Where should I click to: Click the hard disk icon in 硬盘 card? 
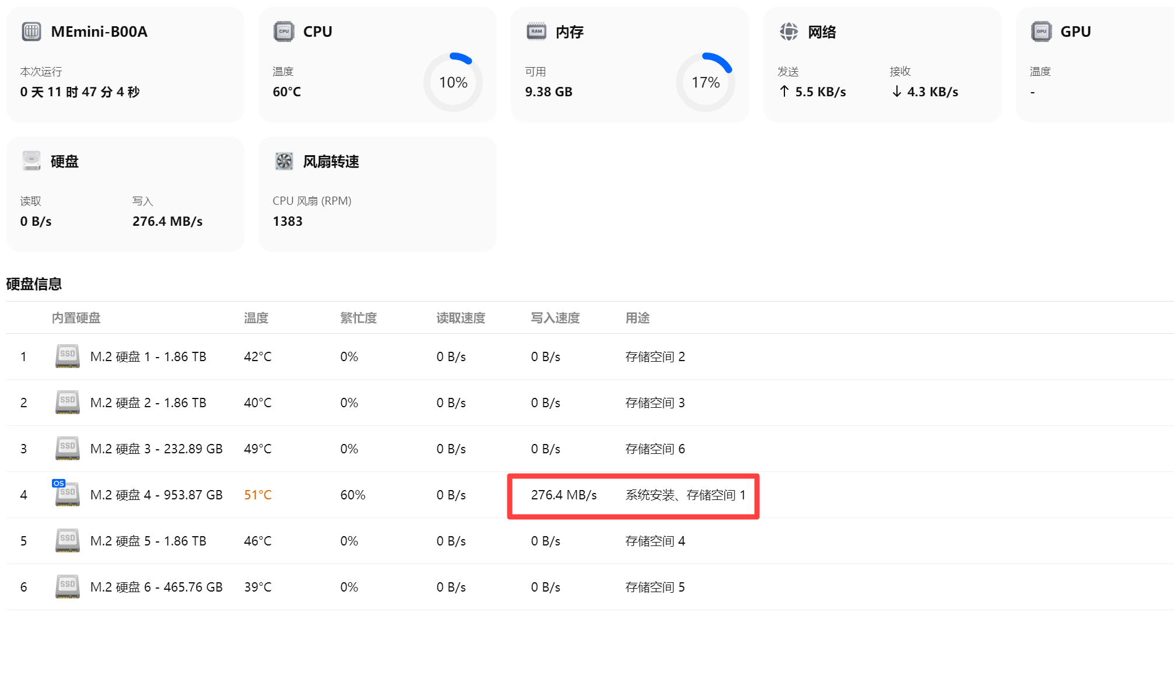pos(31,160)
